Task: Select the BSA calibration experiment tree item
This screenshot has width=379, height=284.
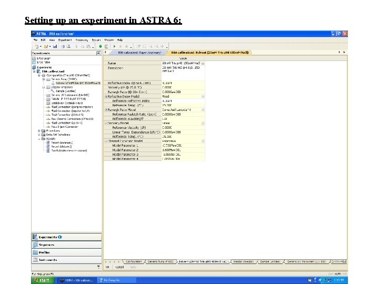Action: (x=53, y=72)
